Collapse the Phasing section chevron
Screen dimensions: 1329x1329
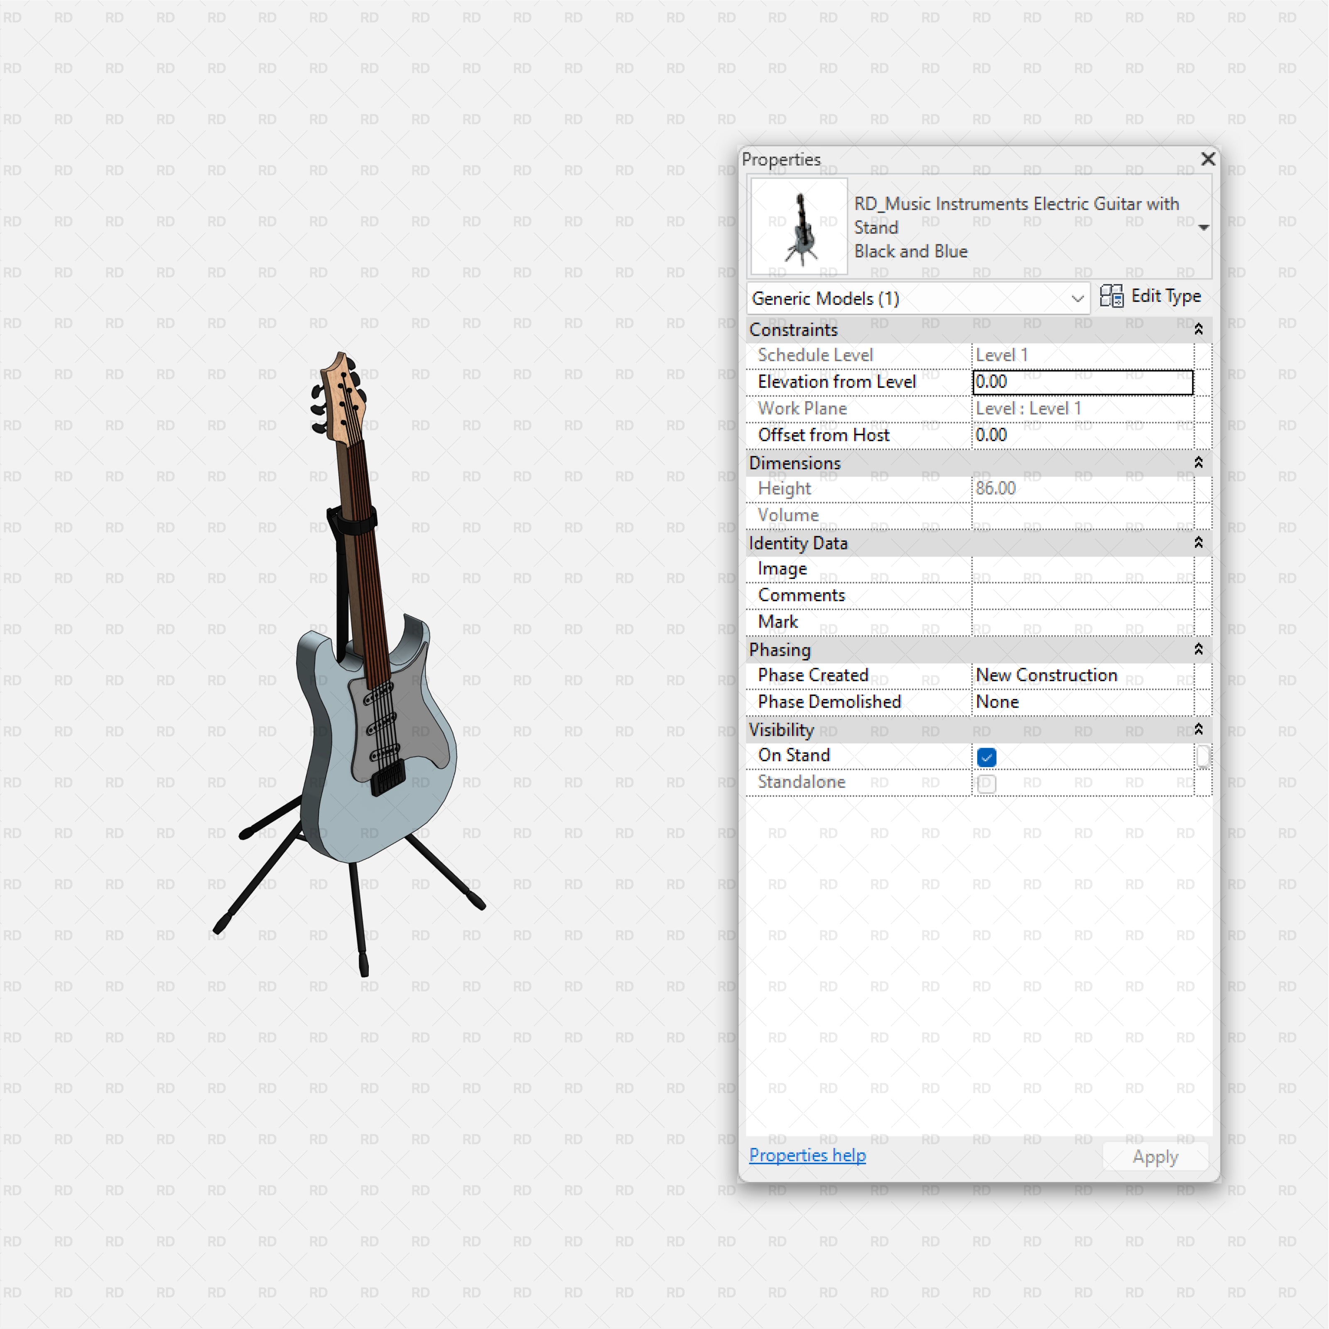[1199, 649]
